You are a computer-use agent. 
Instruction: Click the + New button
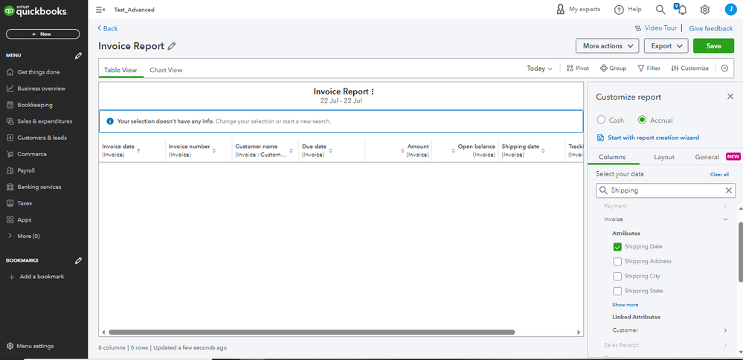tap(42, 34)
